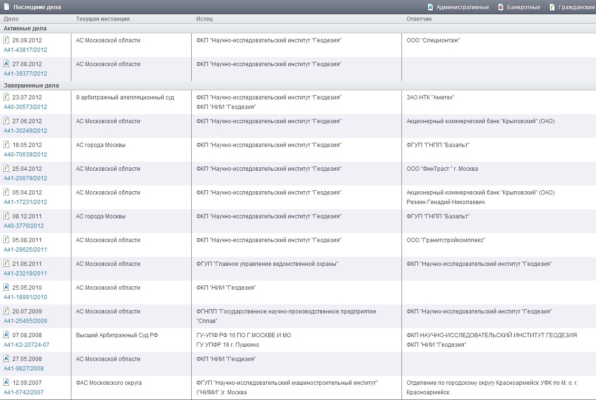
Task: Click "АС города Москвы" in the A40-3776/2012 row
Action: point(101,216)
